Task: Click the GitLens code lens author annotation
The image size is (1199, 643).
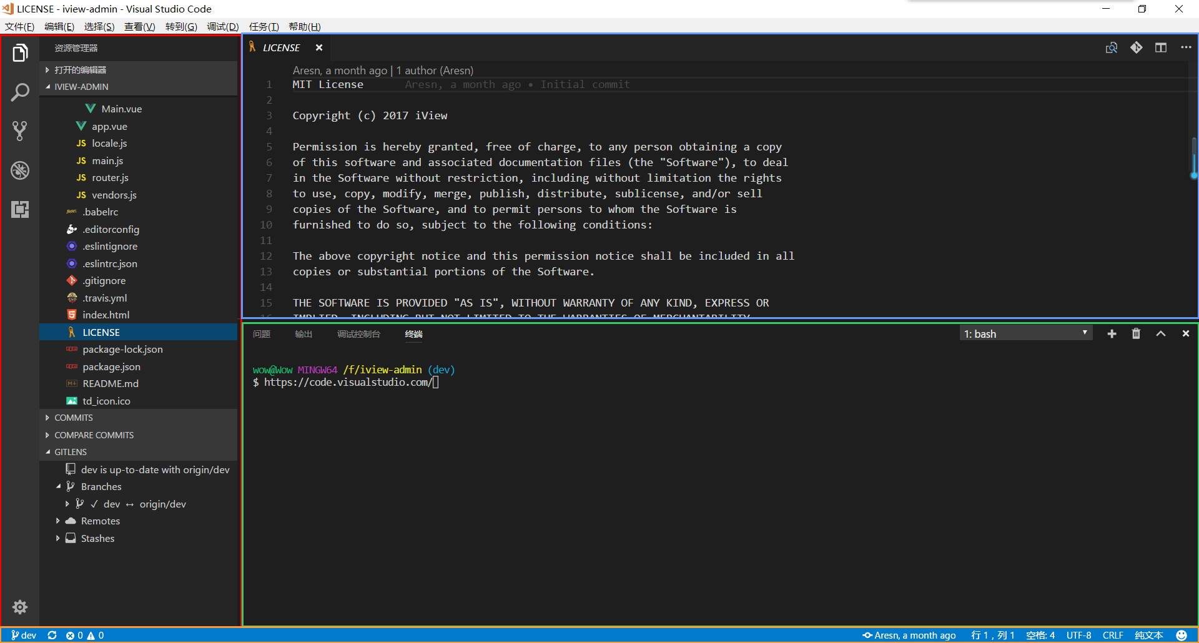Action: [x=383, y=71]
